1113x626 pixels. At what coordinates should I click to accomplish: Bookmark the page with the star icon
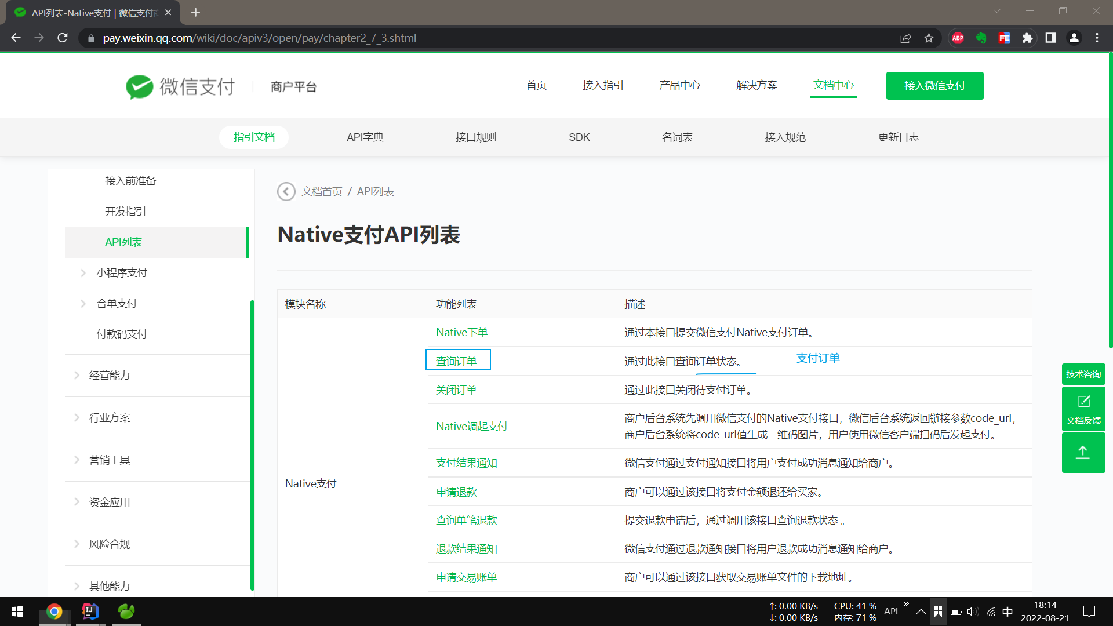[929, 38]
